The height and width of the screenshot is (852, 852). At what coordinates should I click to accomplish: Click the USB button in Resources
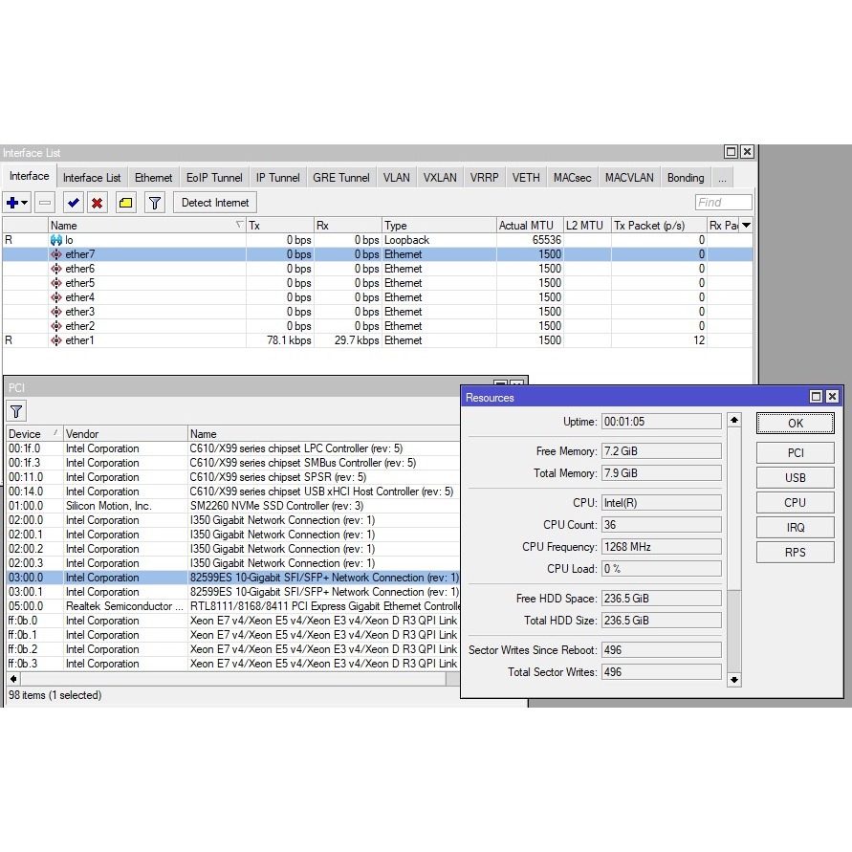pos(795,477)
